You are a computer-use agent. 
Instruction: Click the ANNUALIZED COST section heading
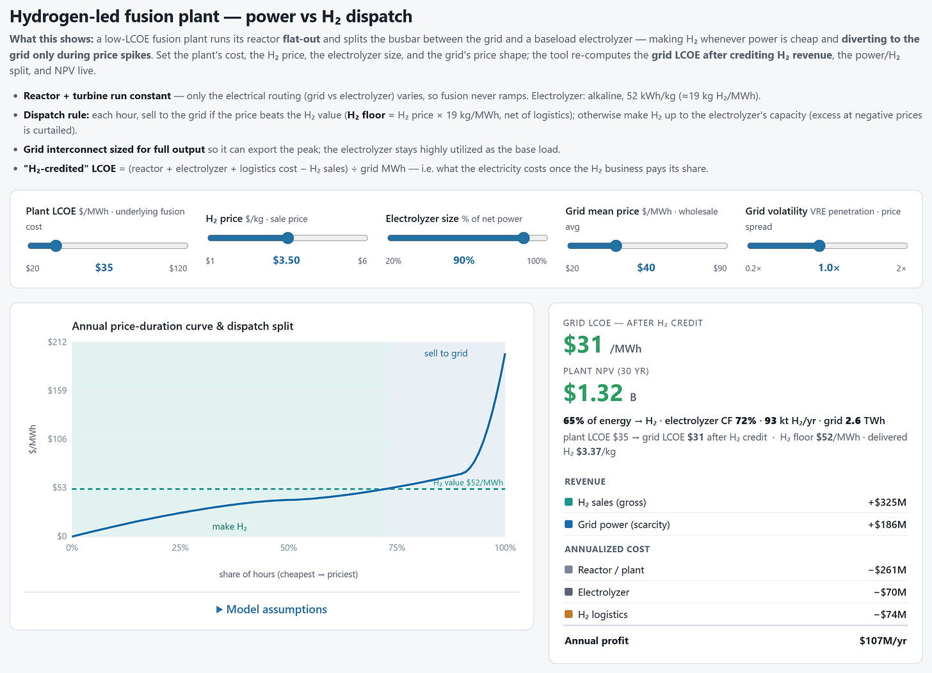tap(607, 549)
